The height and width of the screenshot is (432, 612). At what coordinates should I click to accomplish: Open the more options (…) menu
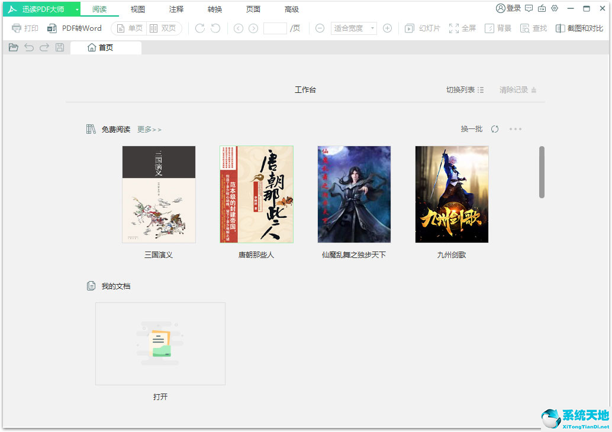coord(515,128)
